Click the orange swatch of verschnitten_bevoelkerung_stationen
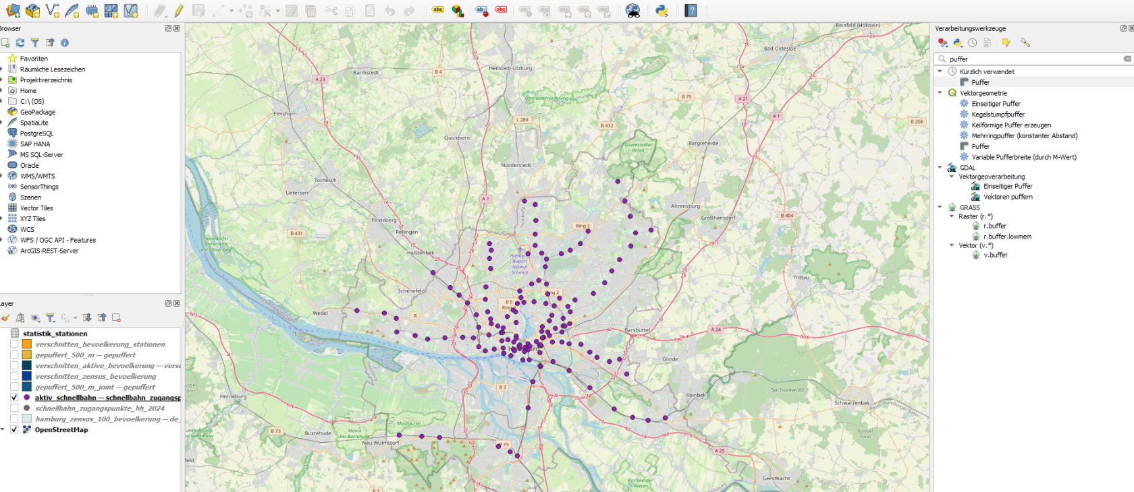Screen dimensions: 1134x492 point(27,344)
